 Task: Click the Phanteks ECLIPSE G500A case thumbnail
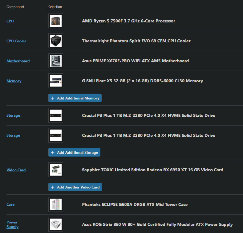click(56, 204)
